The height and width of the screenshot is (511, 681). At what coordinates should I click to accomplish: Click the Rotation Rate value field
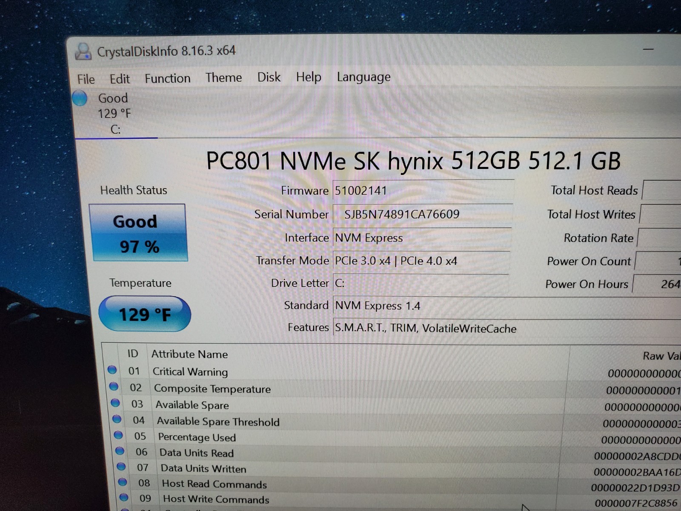pyautogui.click(x=659, y=238)
